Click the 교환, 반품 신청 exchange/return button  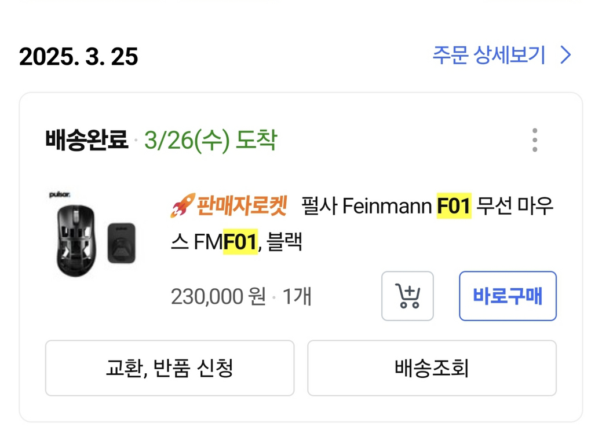[170, 368]
